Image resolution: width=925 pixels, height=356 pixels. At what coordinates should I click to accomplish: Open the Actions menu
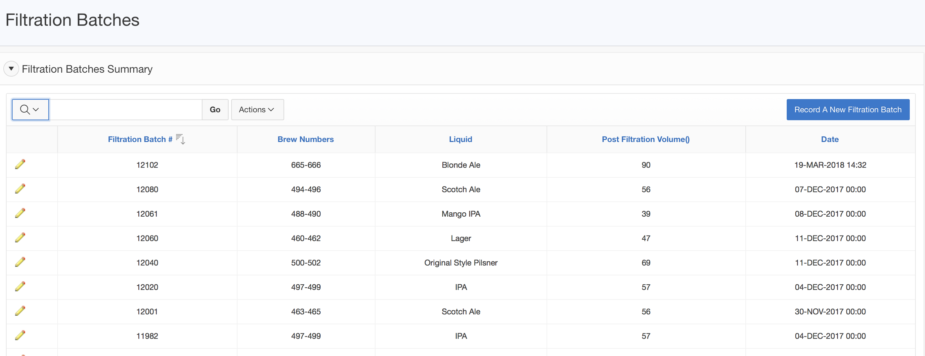[257, 109]
